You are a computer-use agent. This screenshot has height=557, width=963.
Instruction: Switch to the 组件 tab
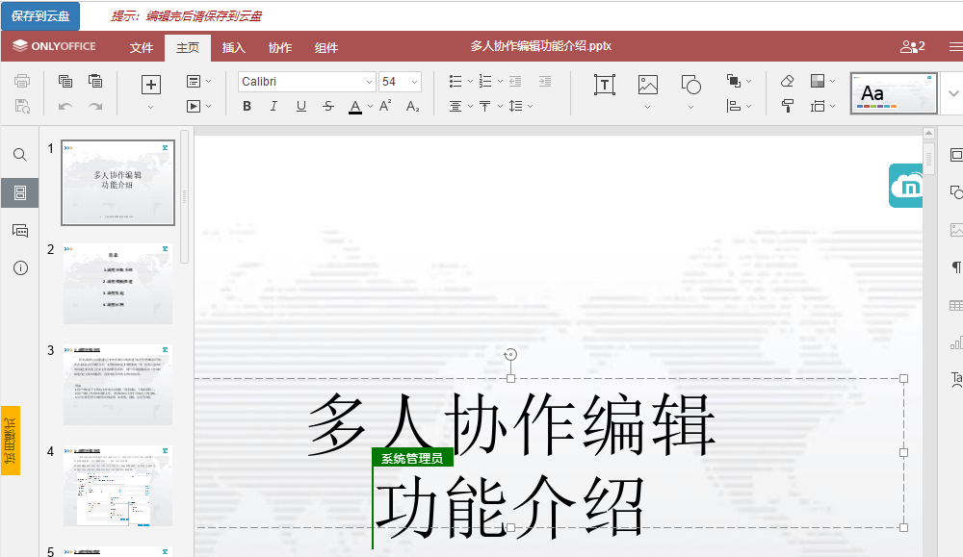point(326,48)
